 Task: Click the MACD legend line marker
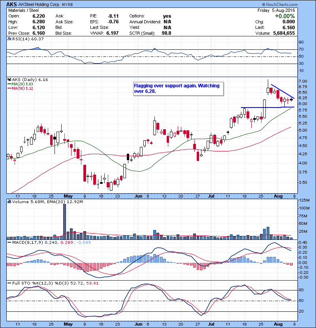pos(9,243)
